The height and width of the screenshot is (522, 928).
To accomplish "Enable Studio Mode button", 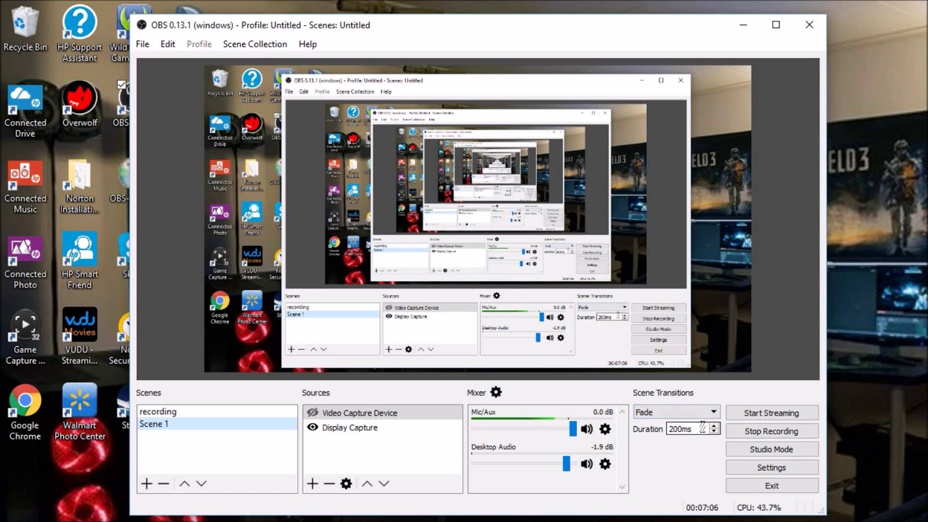I will coord(772,449).
